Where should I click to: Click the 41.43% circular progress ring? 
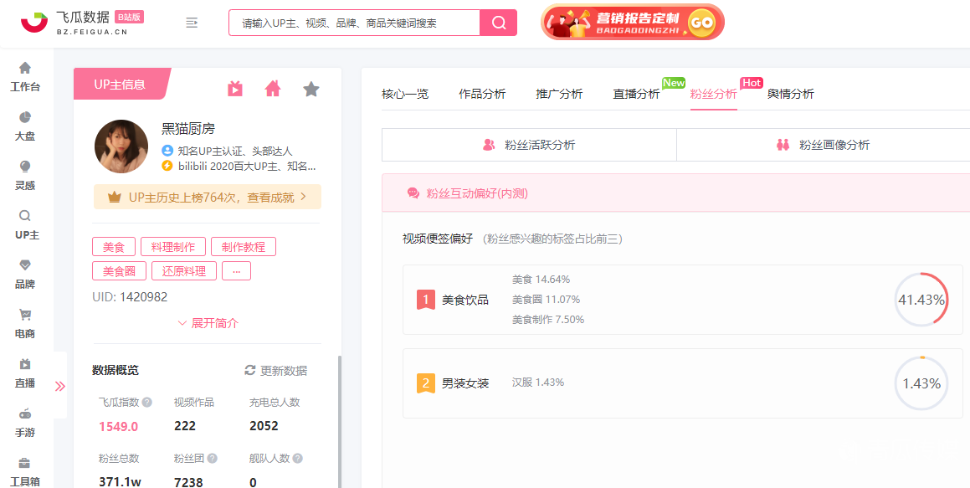[921, 300]
